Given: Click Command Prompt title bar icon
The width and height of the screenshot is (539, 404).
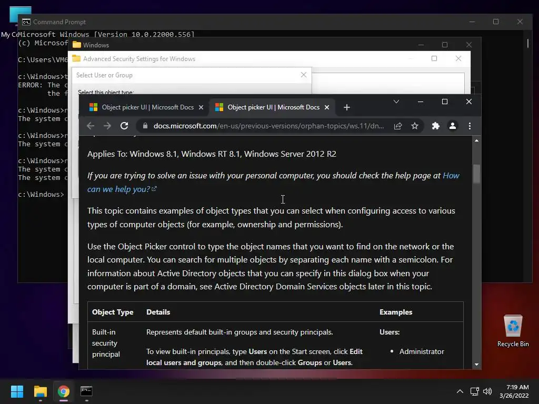Looking at the screenshot, I should point(26,22).
